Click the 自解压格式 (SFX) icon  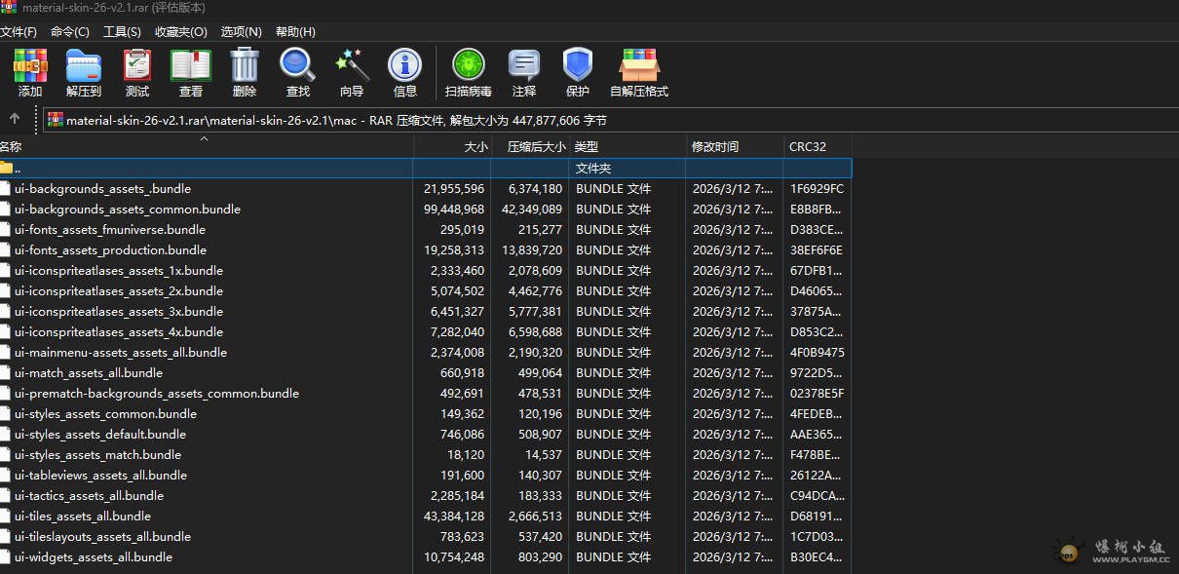pos(638,71)
